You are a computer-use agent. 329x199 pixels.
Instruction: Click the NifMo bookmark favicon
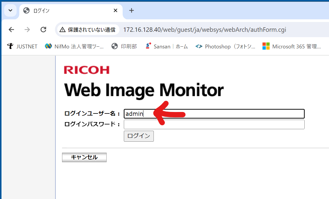tap(48, 46)
